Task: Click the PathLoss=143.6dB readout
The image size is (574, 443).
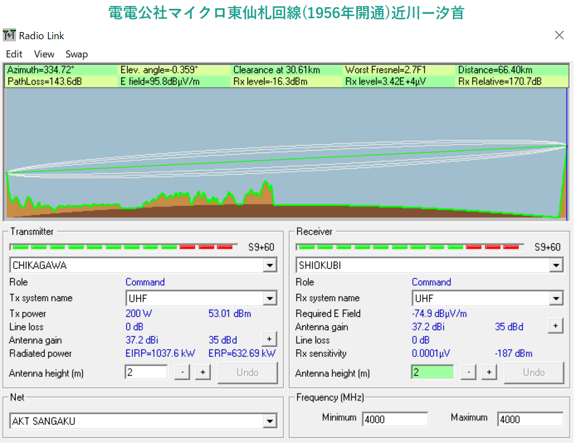Action: pyautogui.click(x=45, y=81)
